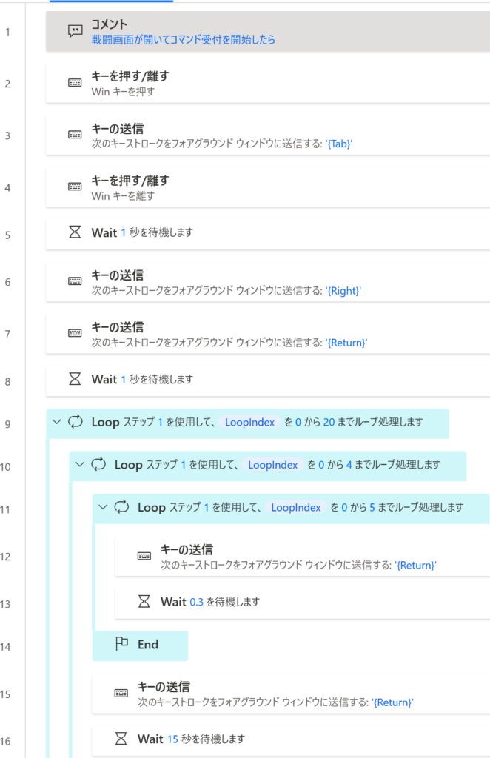The width and height of the screenshot is (490, 758).
Task: Select line number 1 in the gutter
Action: (x=7, y=32)
